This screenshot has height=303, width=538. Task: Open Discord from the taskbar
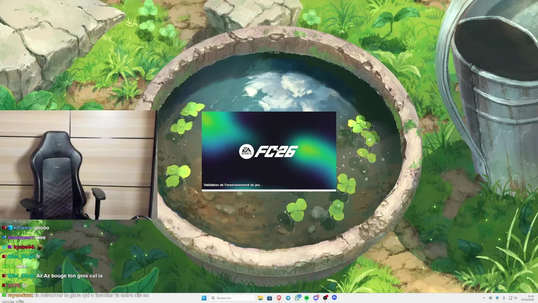(316, 298)
